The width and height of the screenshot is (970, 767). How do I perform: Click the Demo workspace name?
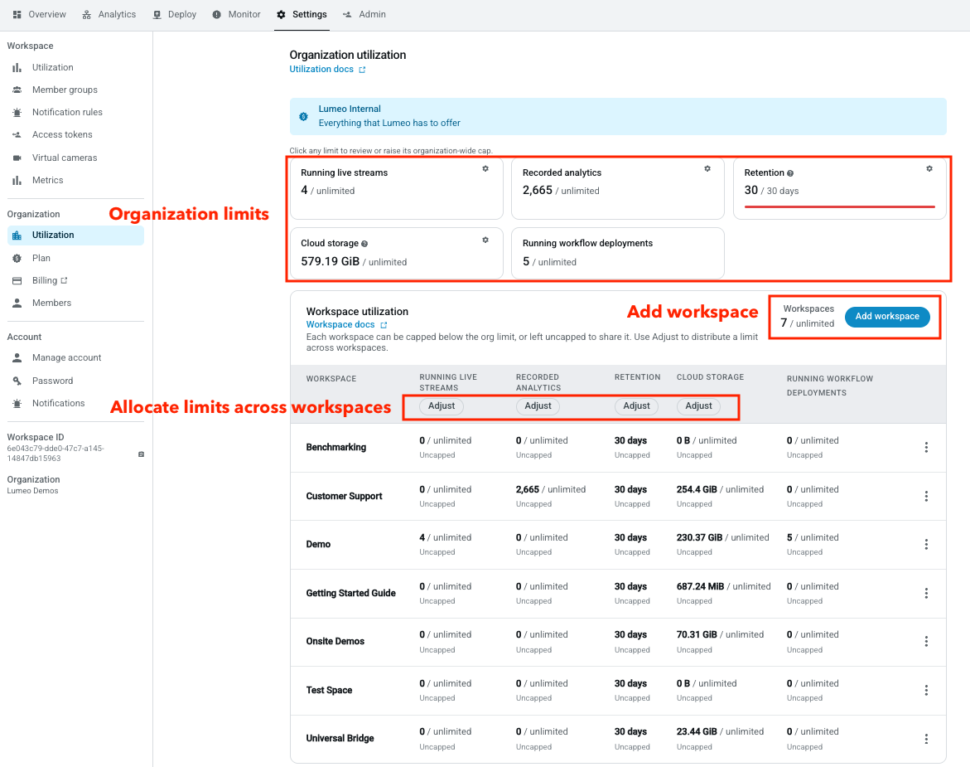(318, 544)
